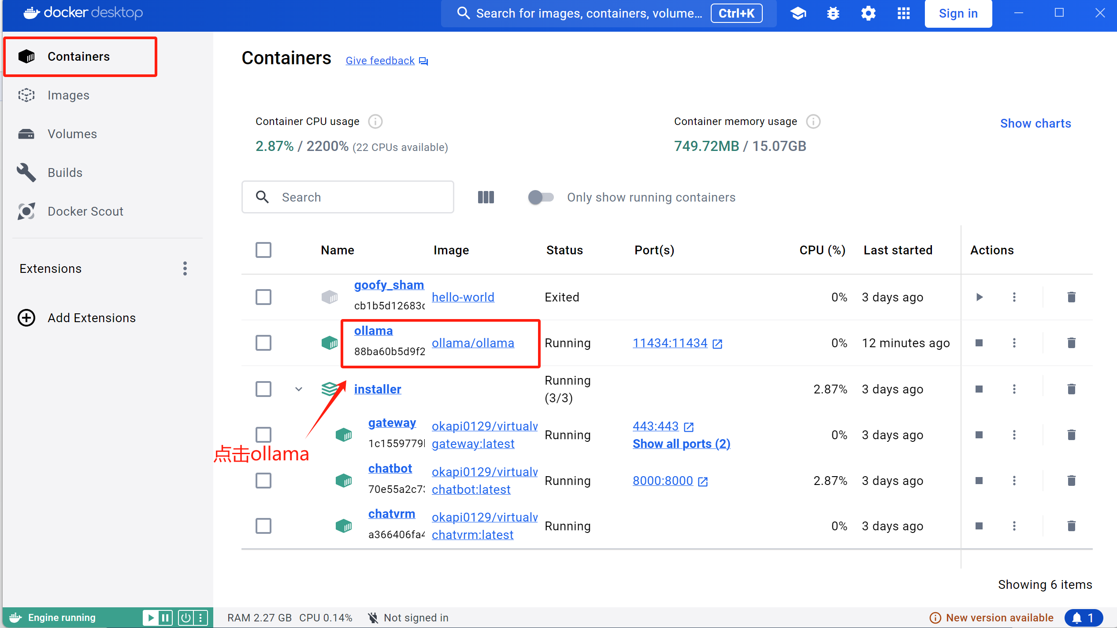Viewport: 1117px width, 628px height.
Task: Open more actions menu for gateway
Action: (1014, 435)
